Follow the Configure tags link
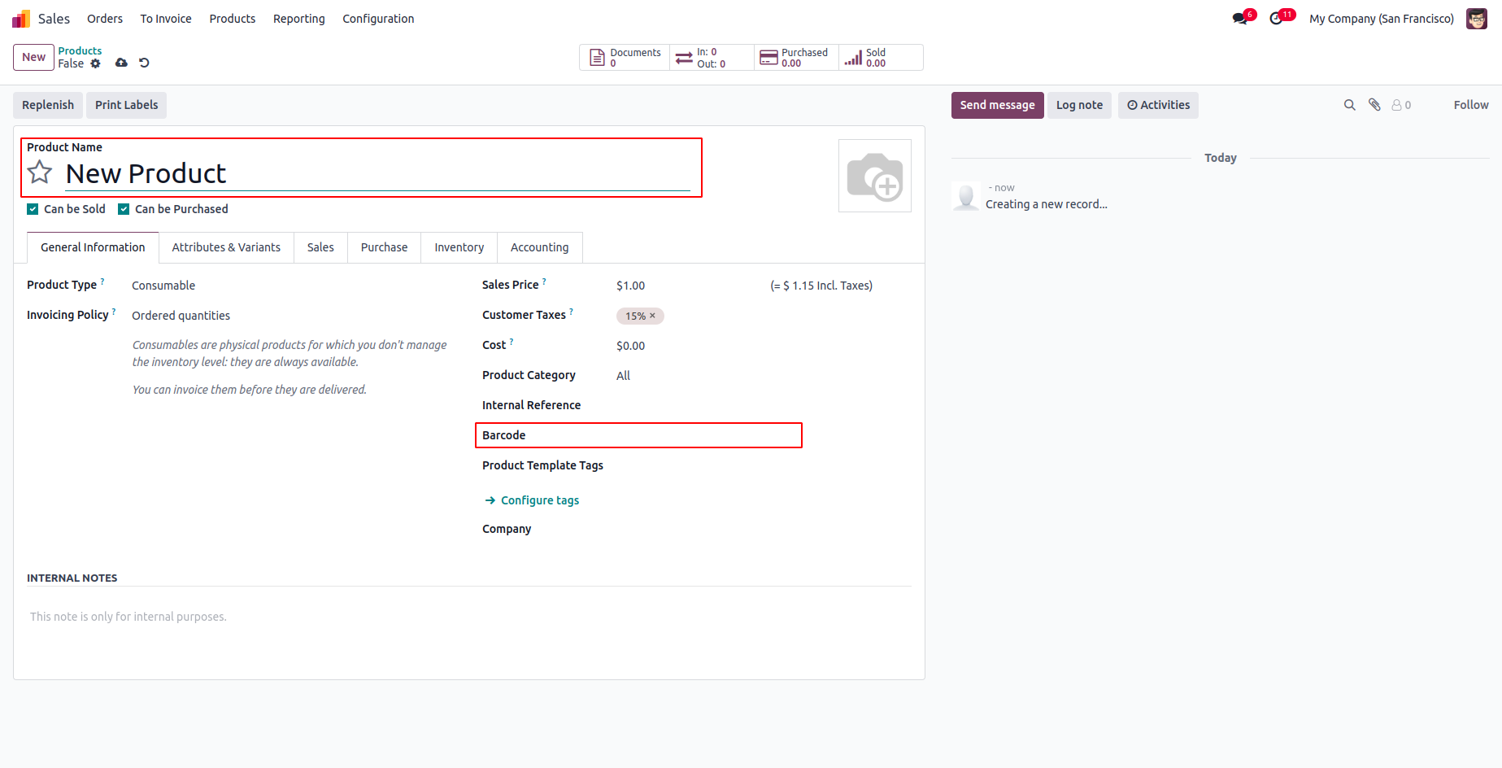Image resolution: width=1502 pixels, height=768 pixels. point(539,500)
